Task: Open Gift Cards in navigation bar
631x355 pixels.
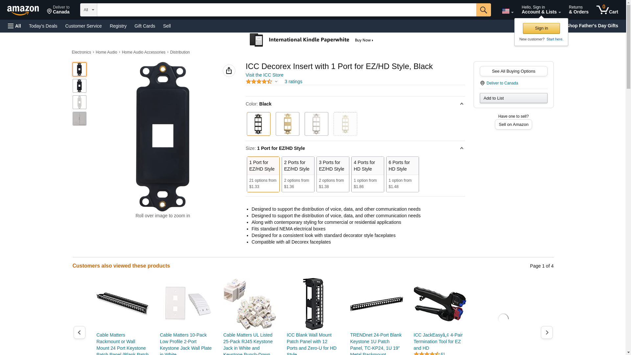Action: (x=145, y=26)
